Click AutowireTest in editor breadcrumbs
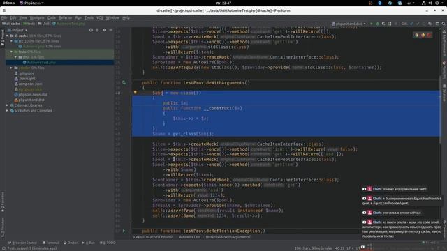 (x=189, y=237)
